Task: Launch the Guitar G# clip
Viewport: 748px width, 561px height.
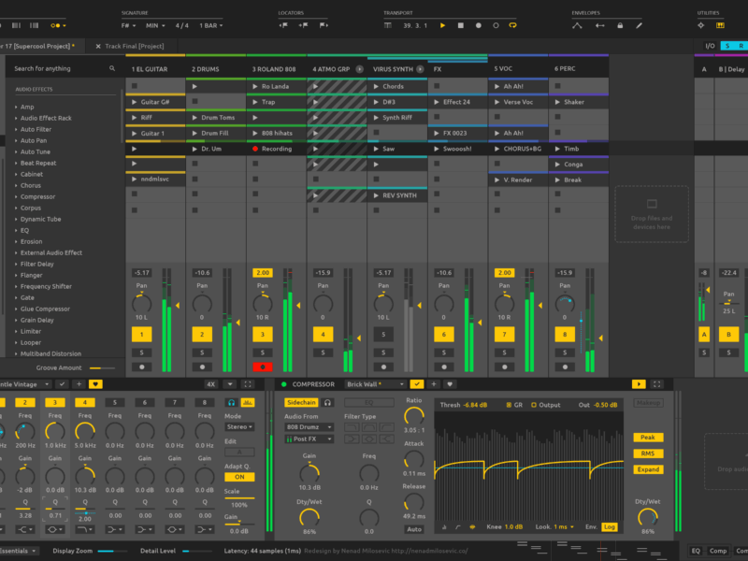Action: click(135, 102)
